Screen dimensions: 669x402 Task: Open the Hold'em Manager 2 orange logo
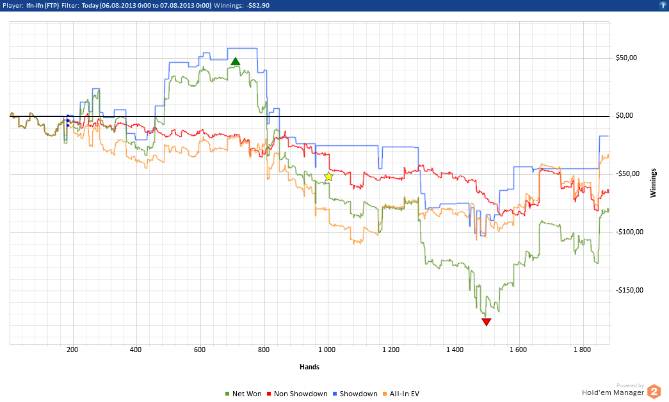click(x=653, y=391)
